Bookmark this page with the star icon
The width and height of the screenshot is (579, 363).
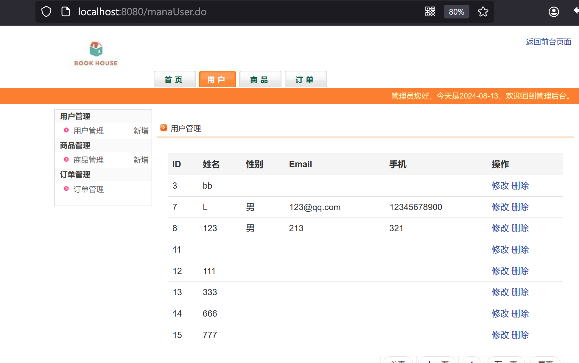pyautogui.click(x=483, y=12)
